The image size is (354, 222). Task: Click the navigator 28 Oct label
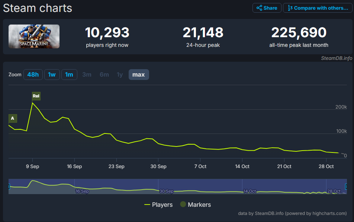pyautogui.click(x=334, y=191)
